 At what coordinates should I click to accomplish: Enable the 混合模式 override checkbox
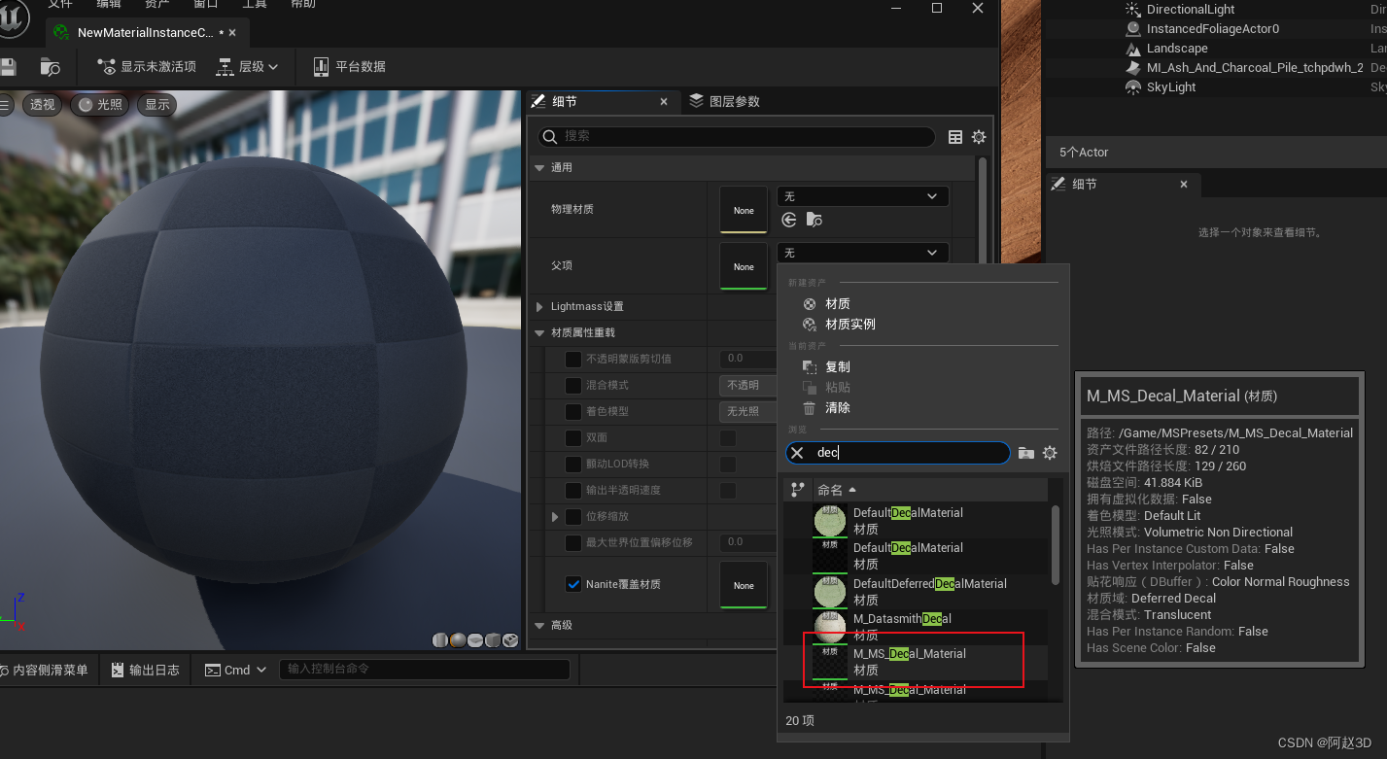click(573, 386)
